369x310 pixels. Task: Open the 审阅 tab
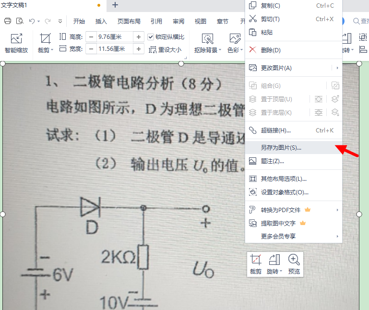click(179, 22)
